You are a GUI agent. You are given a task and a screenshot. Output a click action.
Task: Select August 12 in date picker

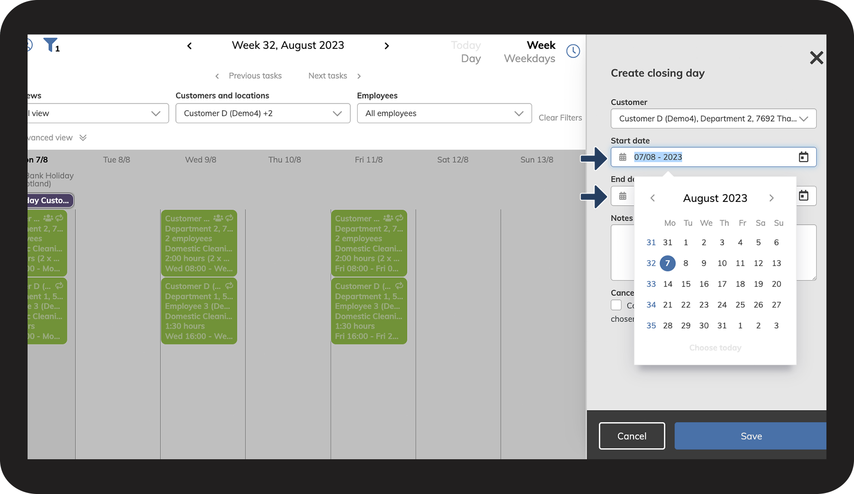coord(758,263)
